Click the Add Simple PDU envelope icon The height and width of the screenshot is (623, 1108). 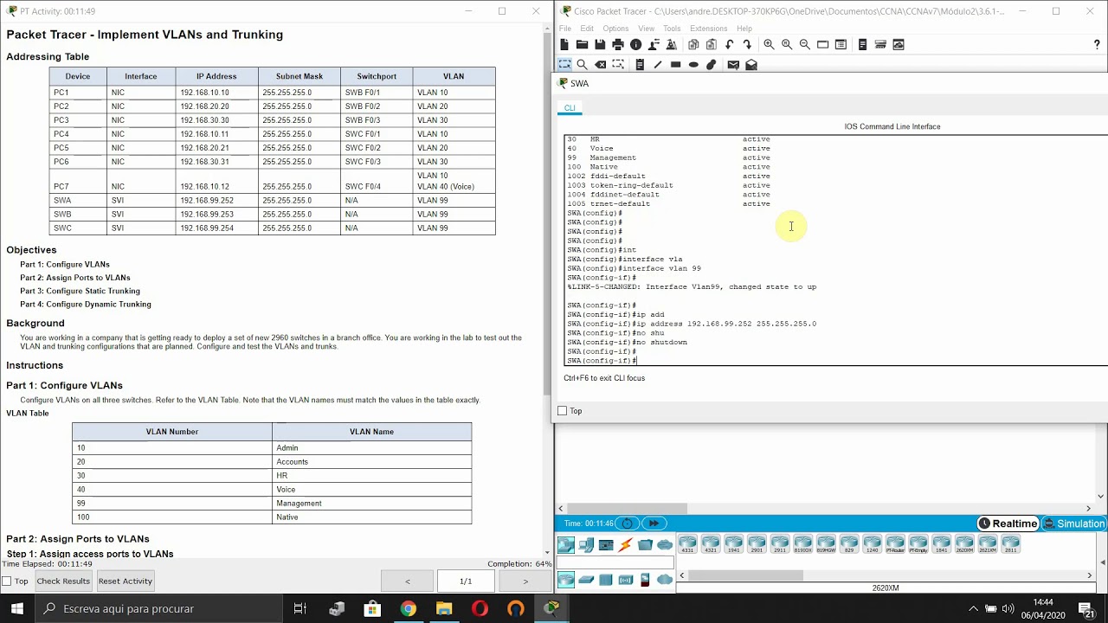(733, 65)
